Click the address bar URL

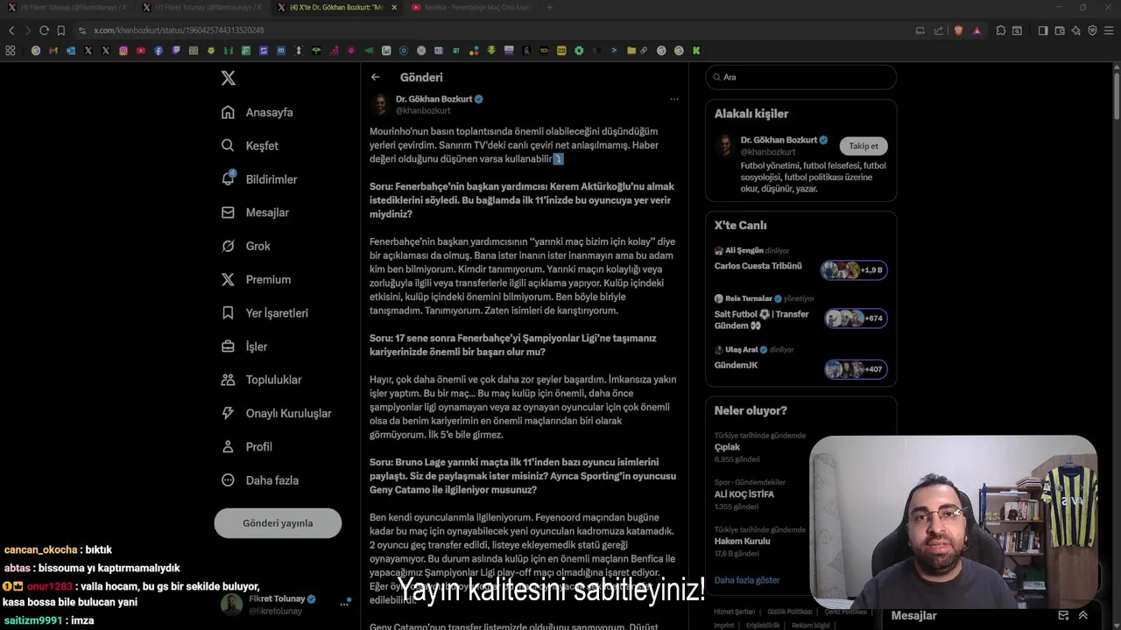pos(179,30)
